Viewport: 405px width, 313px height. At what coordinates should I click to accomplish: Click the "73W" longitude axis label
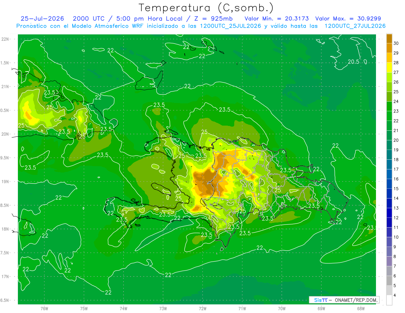click(x=163, y=309)
